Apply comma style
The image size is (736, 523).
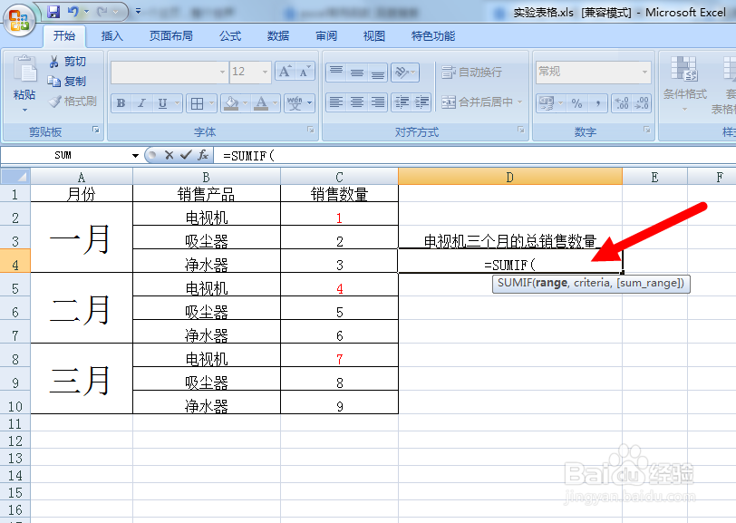[597, 102]
